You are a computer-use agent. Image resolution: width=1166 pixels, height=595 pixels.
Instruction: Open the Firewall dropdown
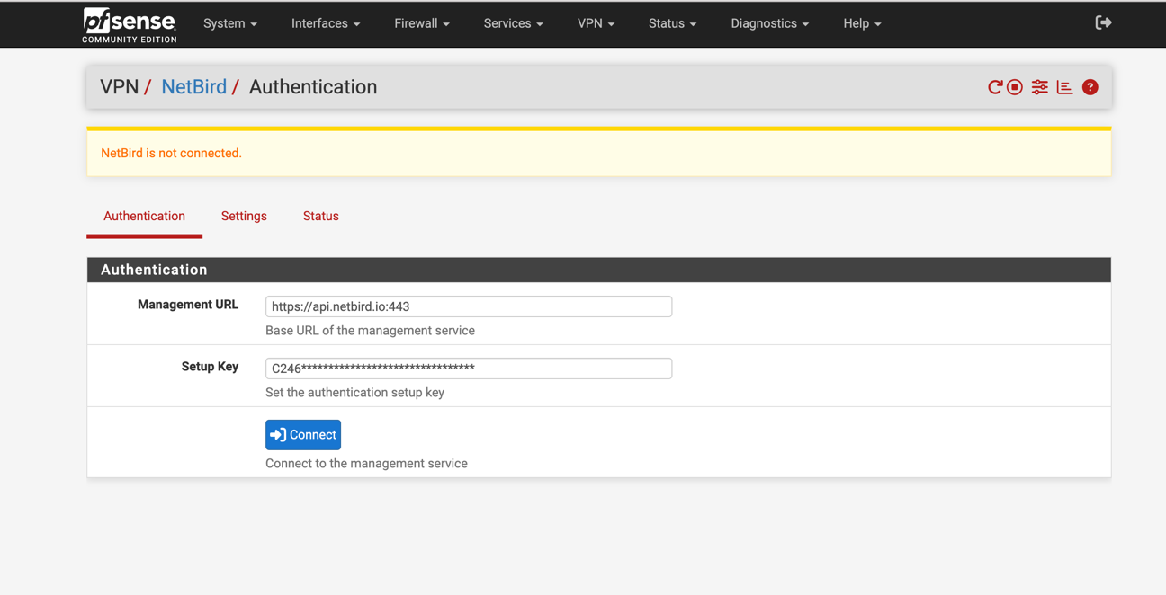[x=421, y=23]
